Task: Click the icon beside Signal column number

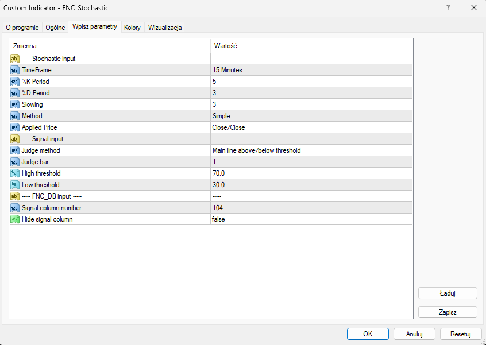Action: (15, 208)
